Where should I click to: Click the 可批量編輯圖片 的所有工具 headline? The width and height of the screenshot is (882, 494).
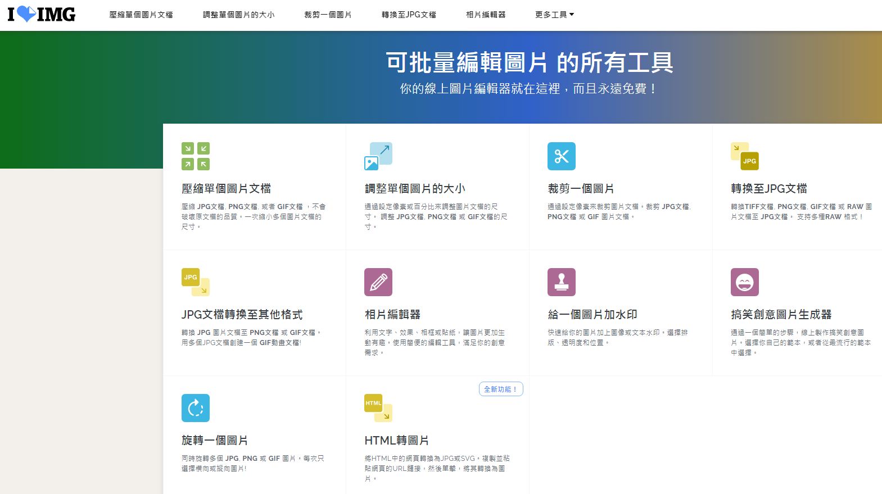(x=530, y=62)
